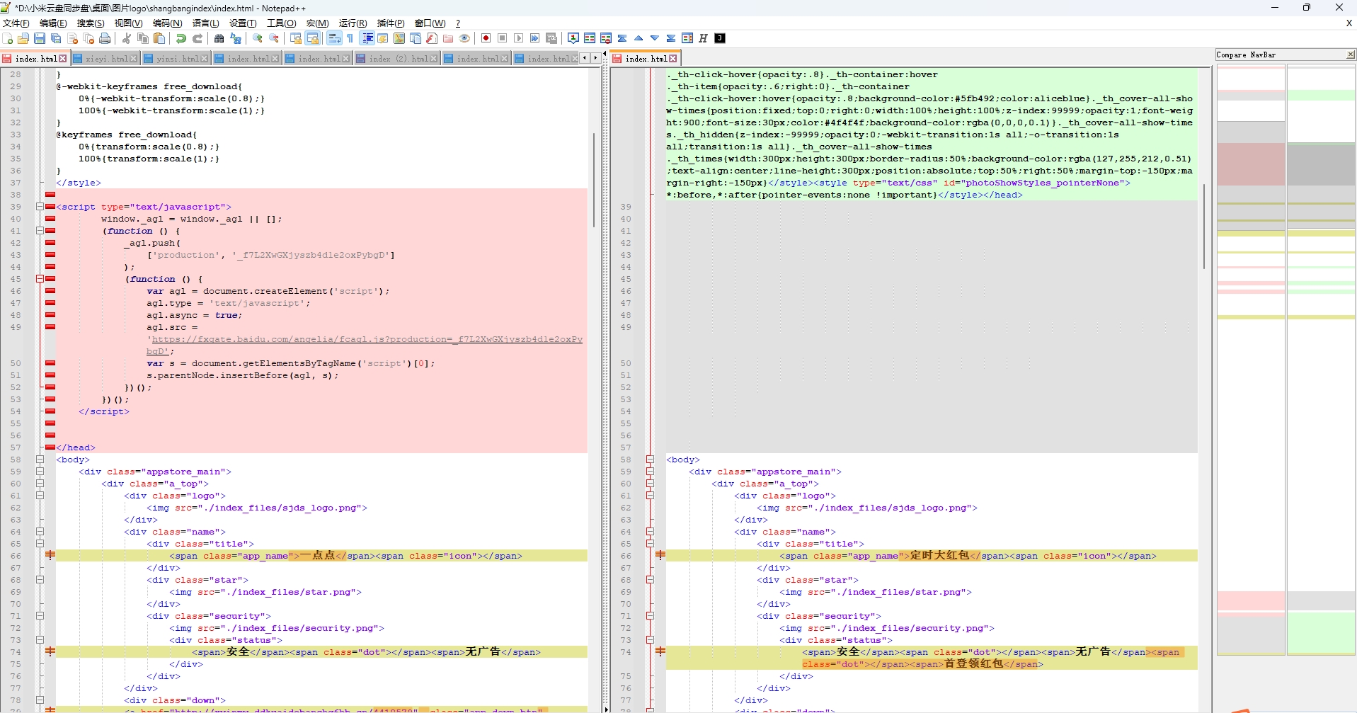Toggle Word Wrap mode
The height and width of the screenshot is (713, 1357).
pos(335,38)
